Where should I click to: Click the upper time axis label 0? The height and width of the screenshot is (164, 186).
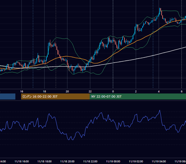coord(113,92)
